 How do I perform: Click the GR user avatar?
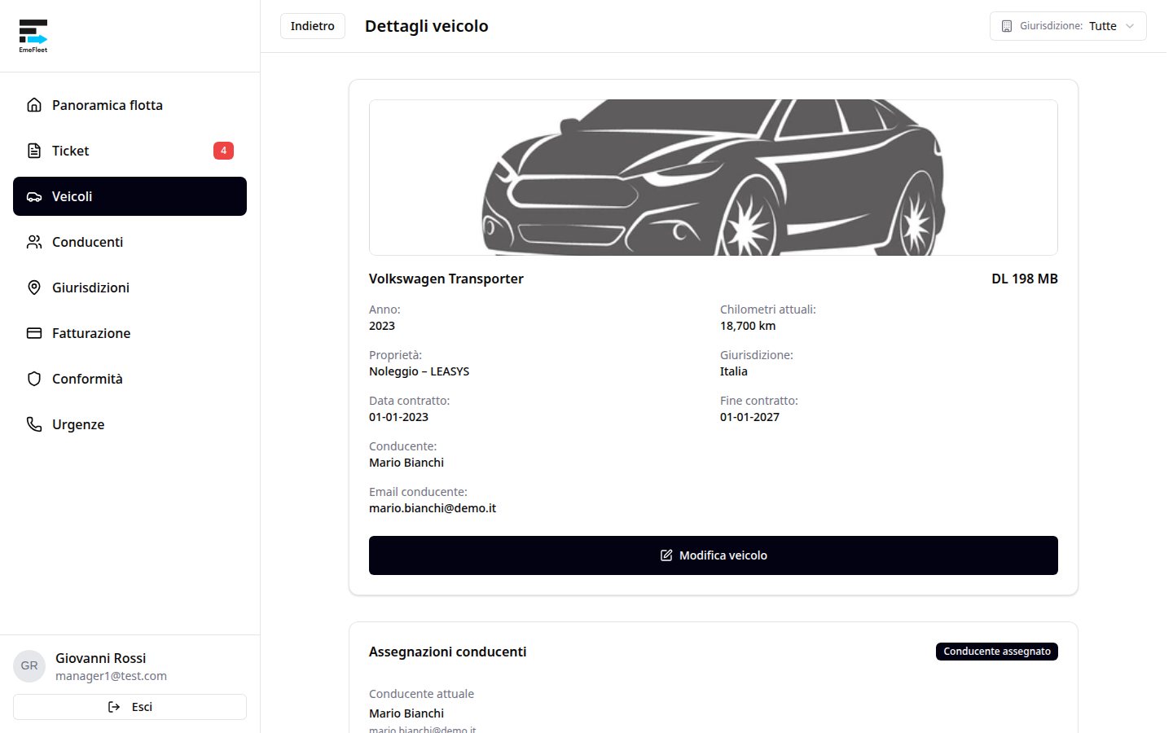point(29,666)
